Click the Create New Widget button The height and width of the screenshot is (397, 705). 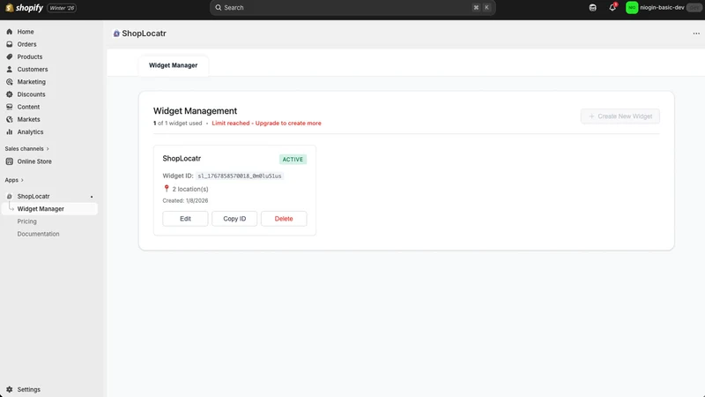pyautogui.click(x=620, y=116)
